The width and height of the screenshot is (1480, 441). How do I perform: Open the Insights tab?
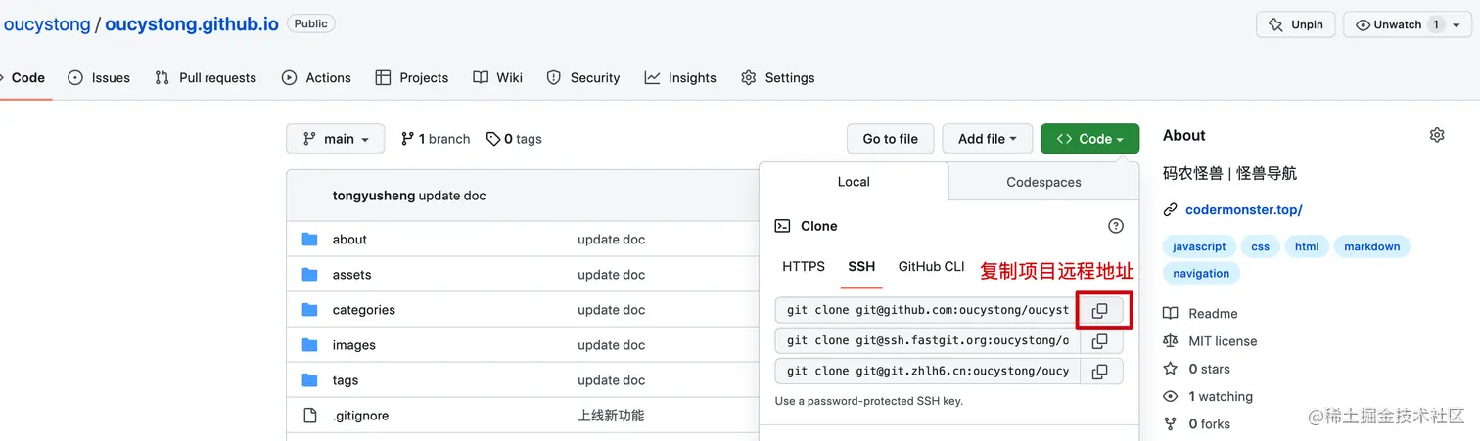coord(680,78)
